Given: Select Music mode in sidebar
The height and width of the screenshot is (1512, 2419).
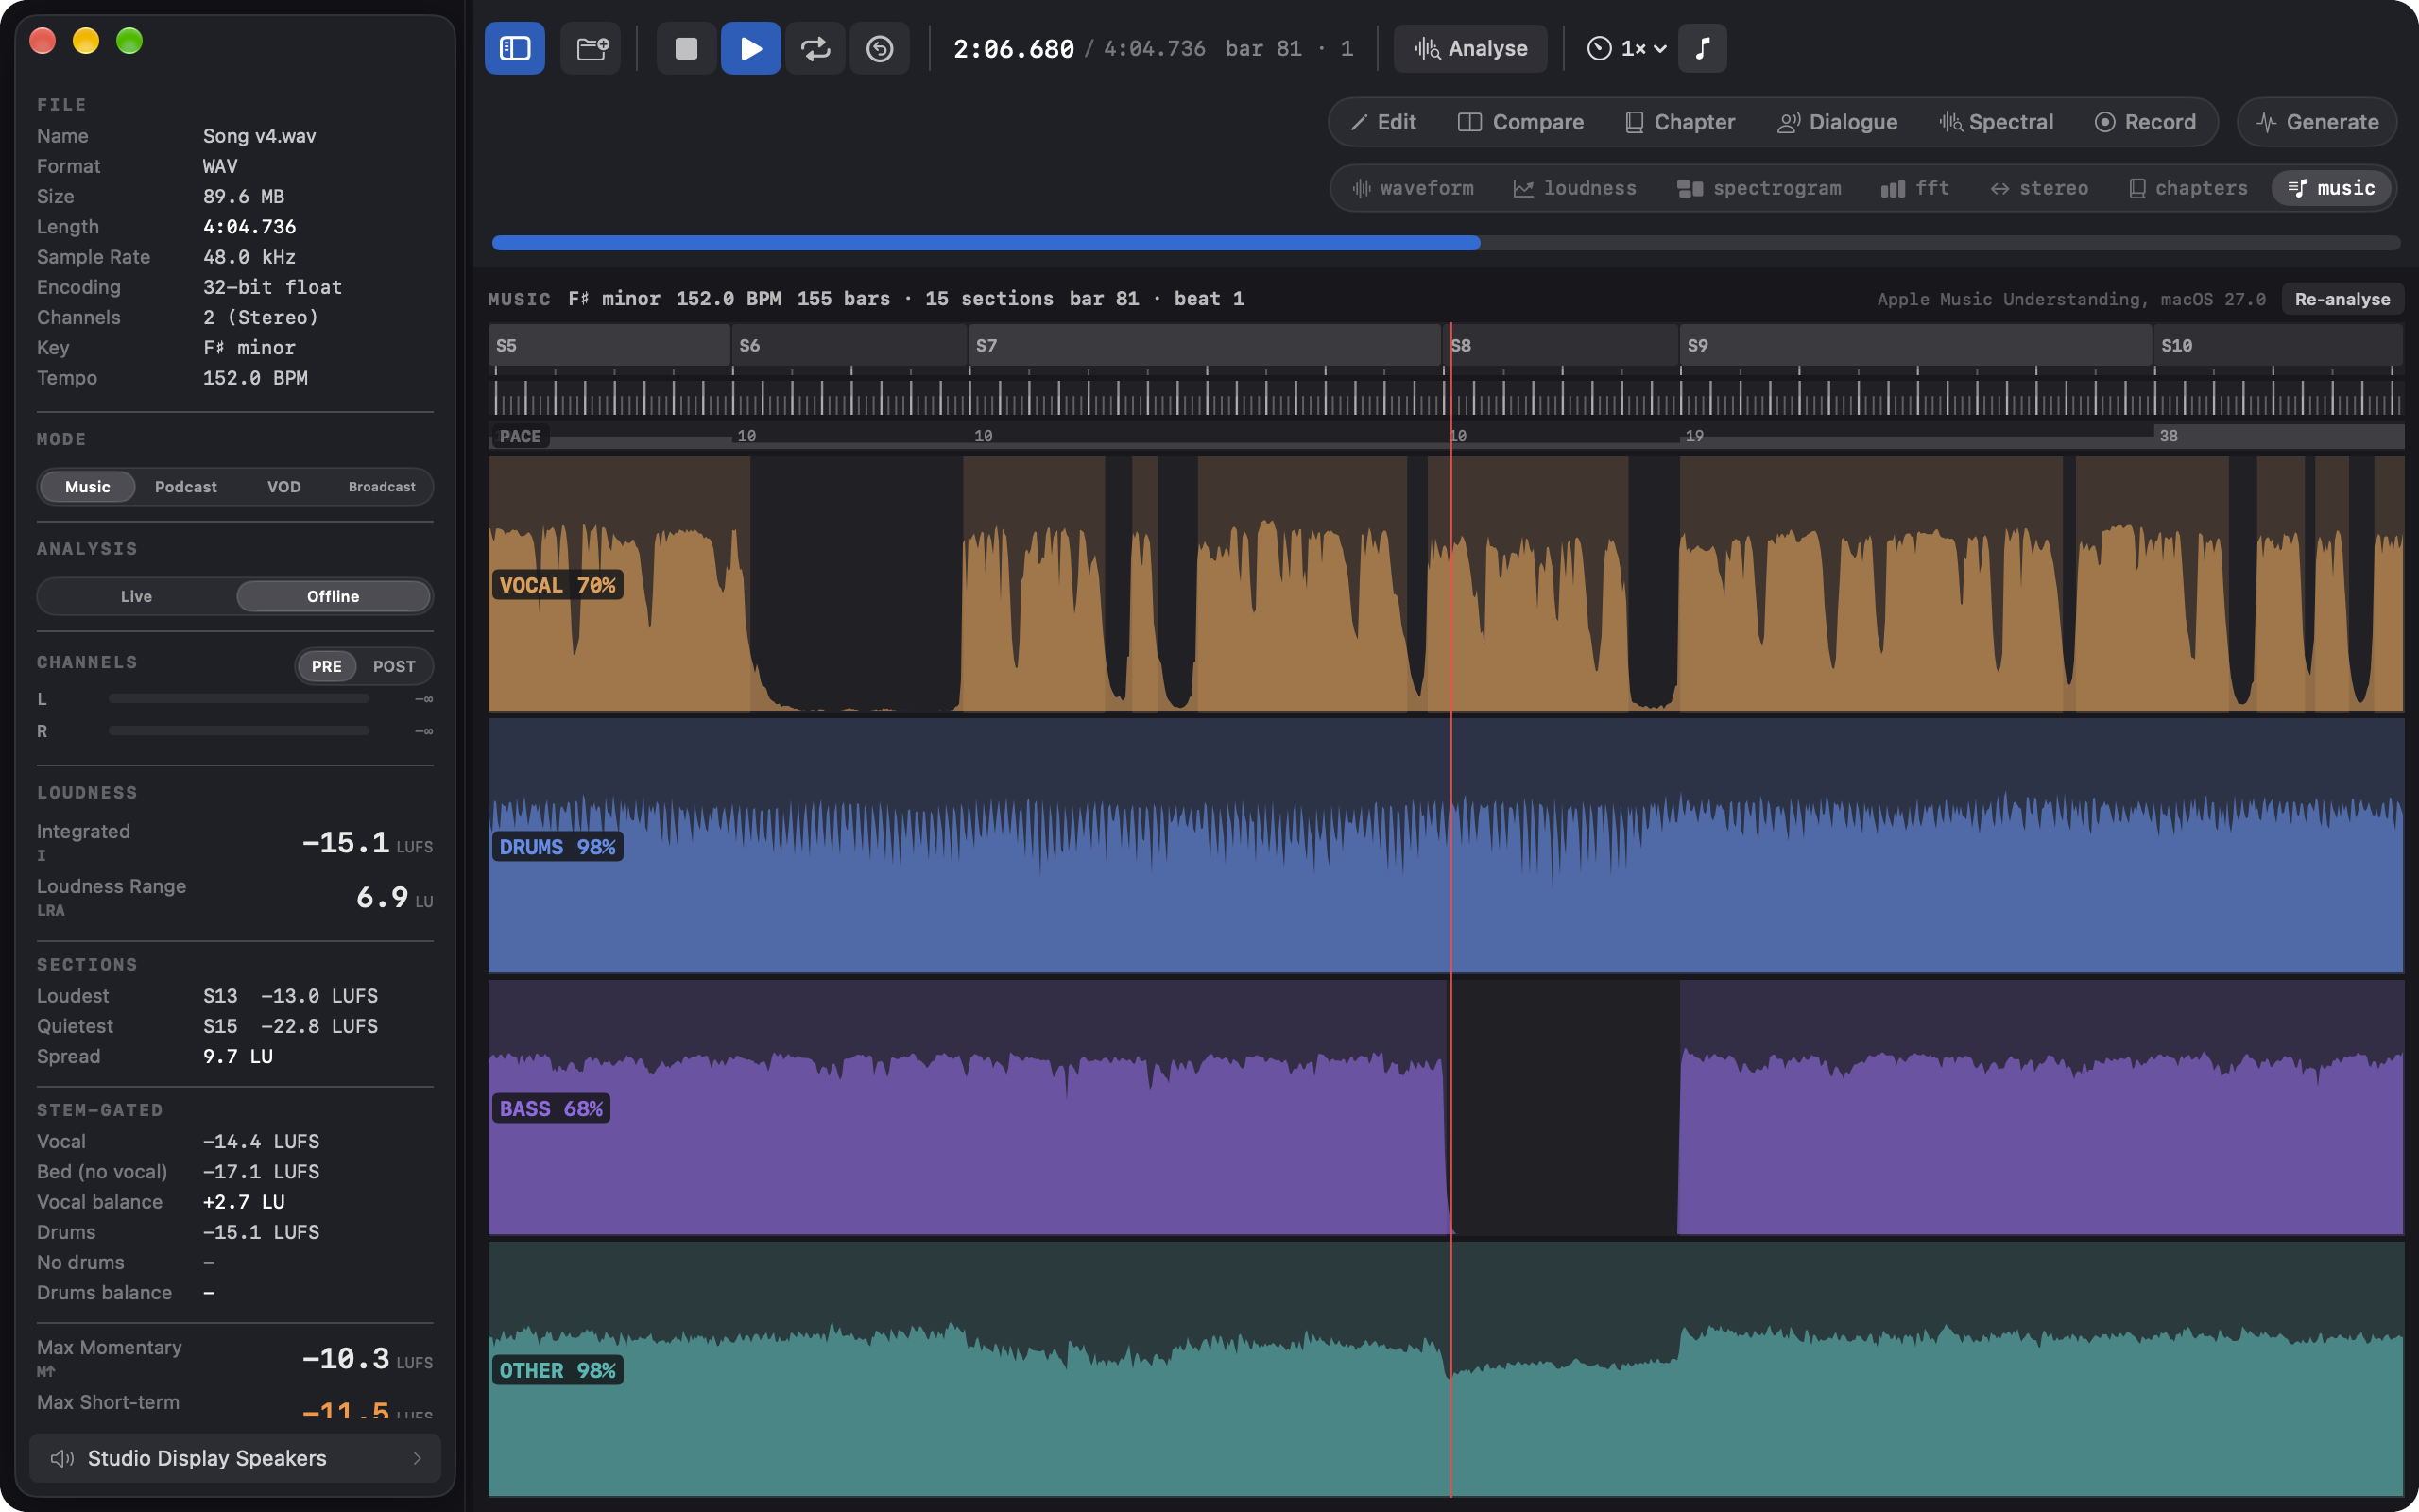Looking at the screenshot, I should click(87, 487).
